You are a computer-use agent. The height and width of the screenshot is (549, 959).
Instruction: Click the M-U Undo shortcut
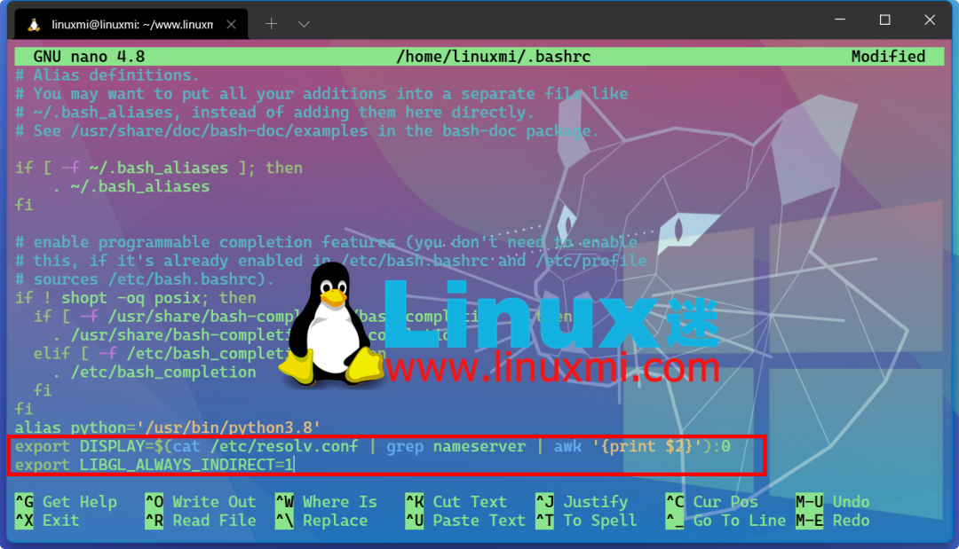point(832,502)
